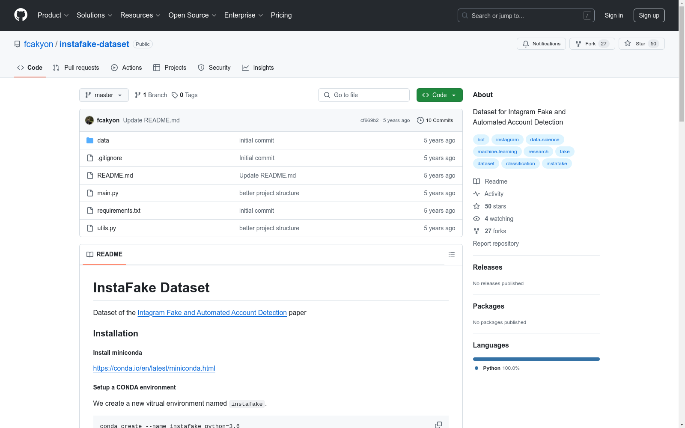Open the Security tab
Screen dimensions: 685x428
(x=214, y=68)
